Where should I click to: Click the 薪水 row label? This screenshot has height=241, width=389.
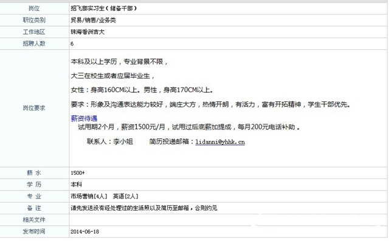(x=34, y=173)
